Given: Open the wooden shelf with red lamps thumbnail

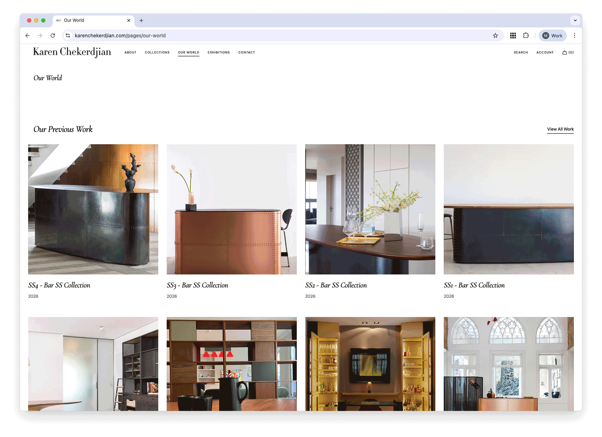Looking at the screenshot, I should click(x=231, y=364).
